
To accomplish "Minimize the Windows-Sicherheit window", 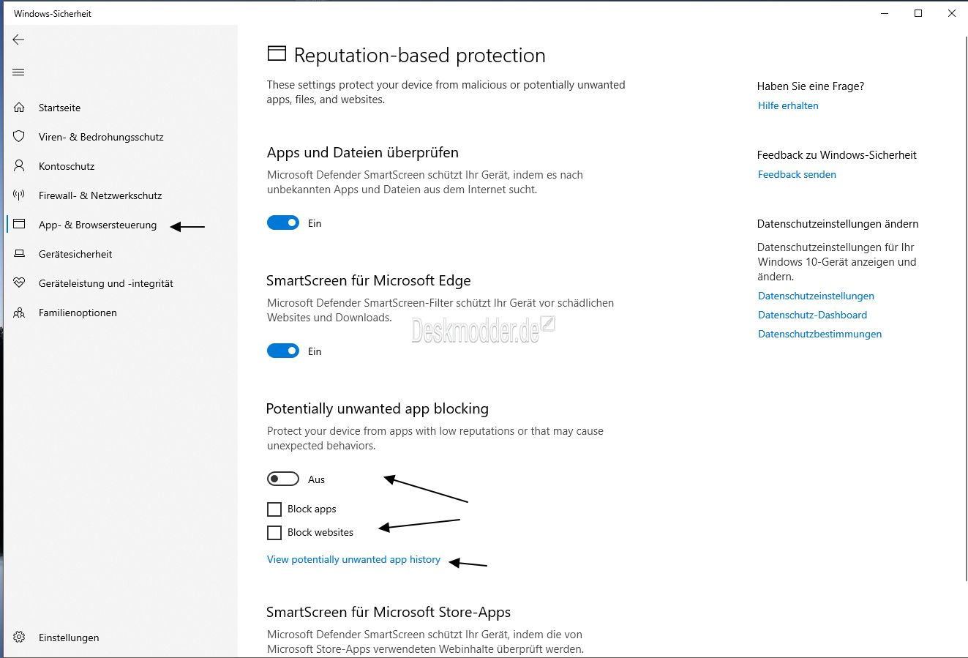I will pos(884,13).
